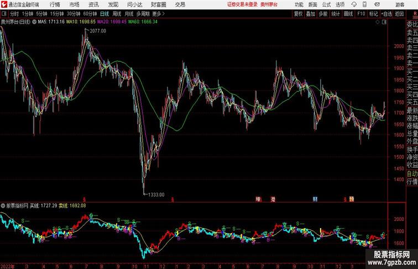Viewport: 418px width, 269px height.
Task: Click the 换手 row in right sidebar
Action: coord(412,150)
